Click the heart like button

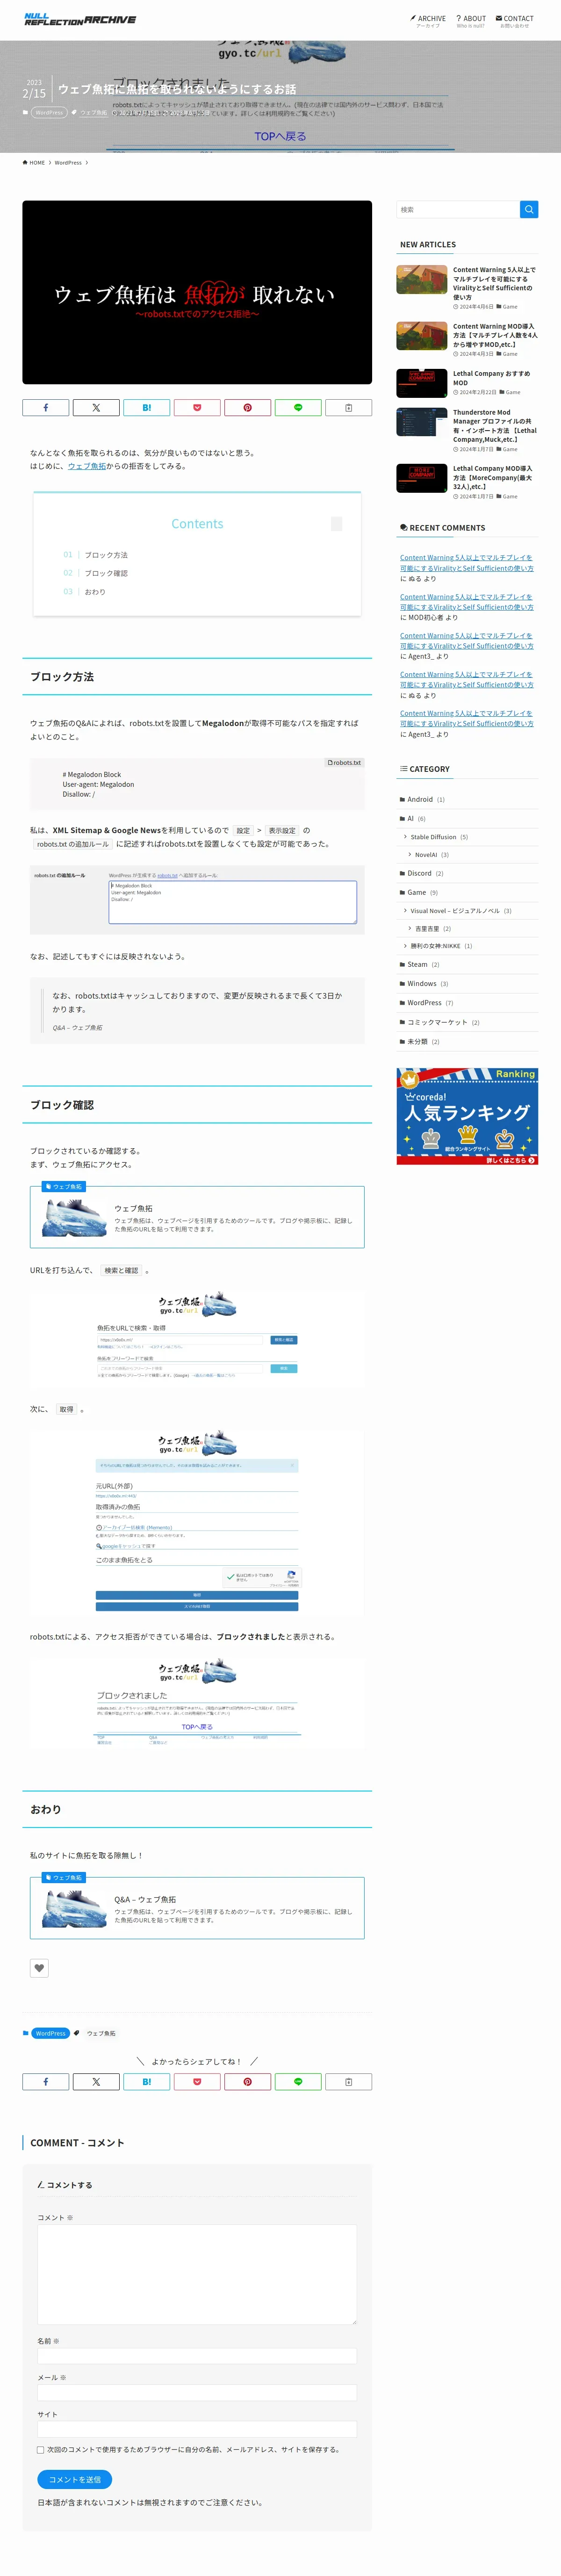pyautogui.click(x=39, y=1968)
